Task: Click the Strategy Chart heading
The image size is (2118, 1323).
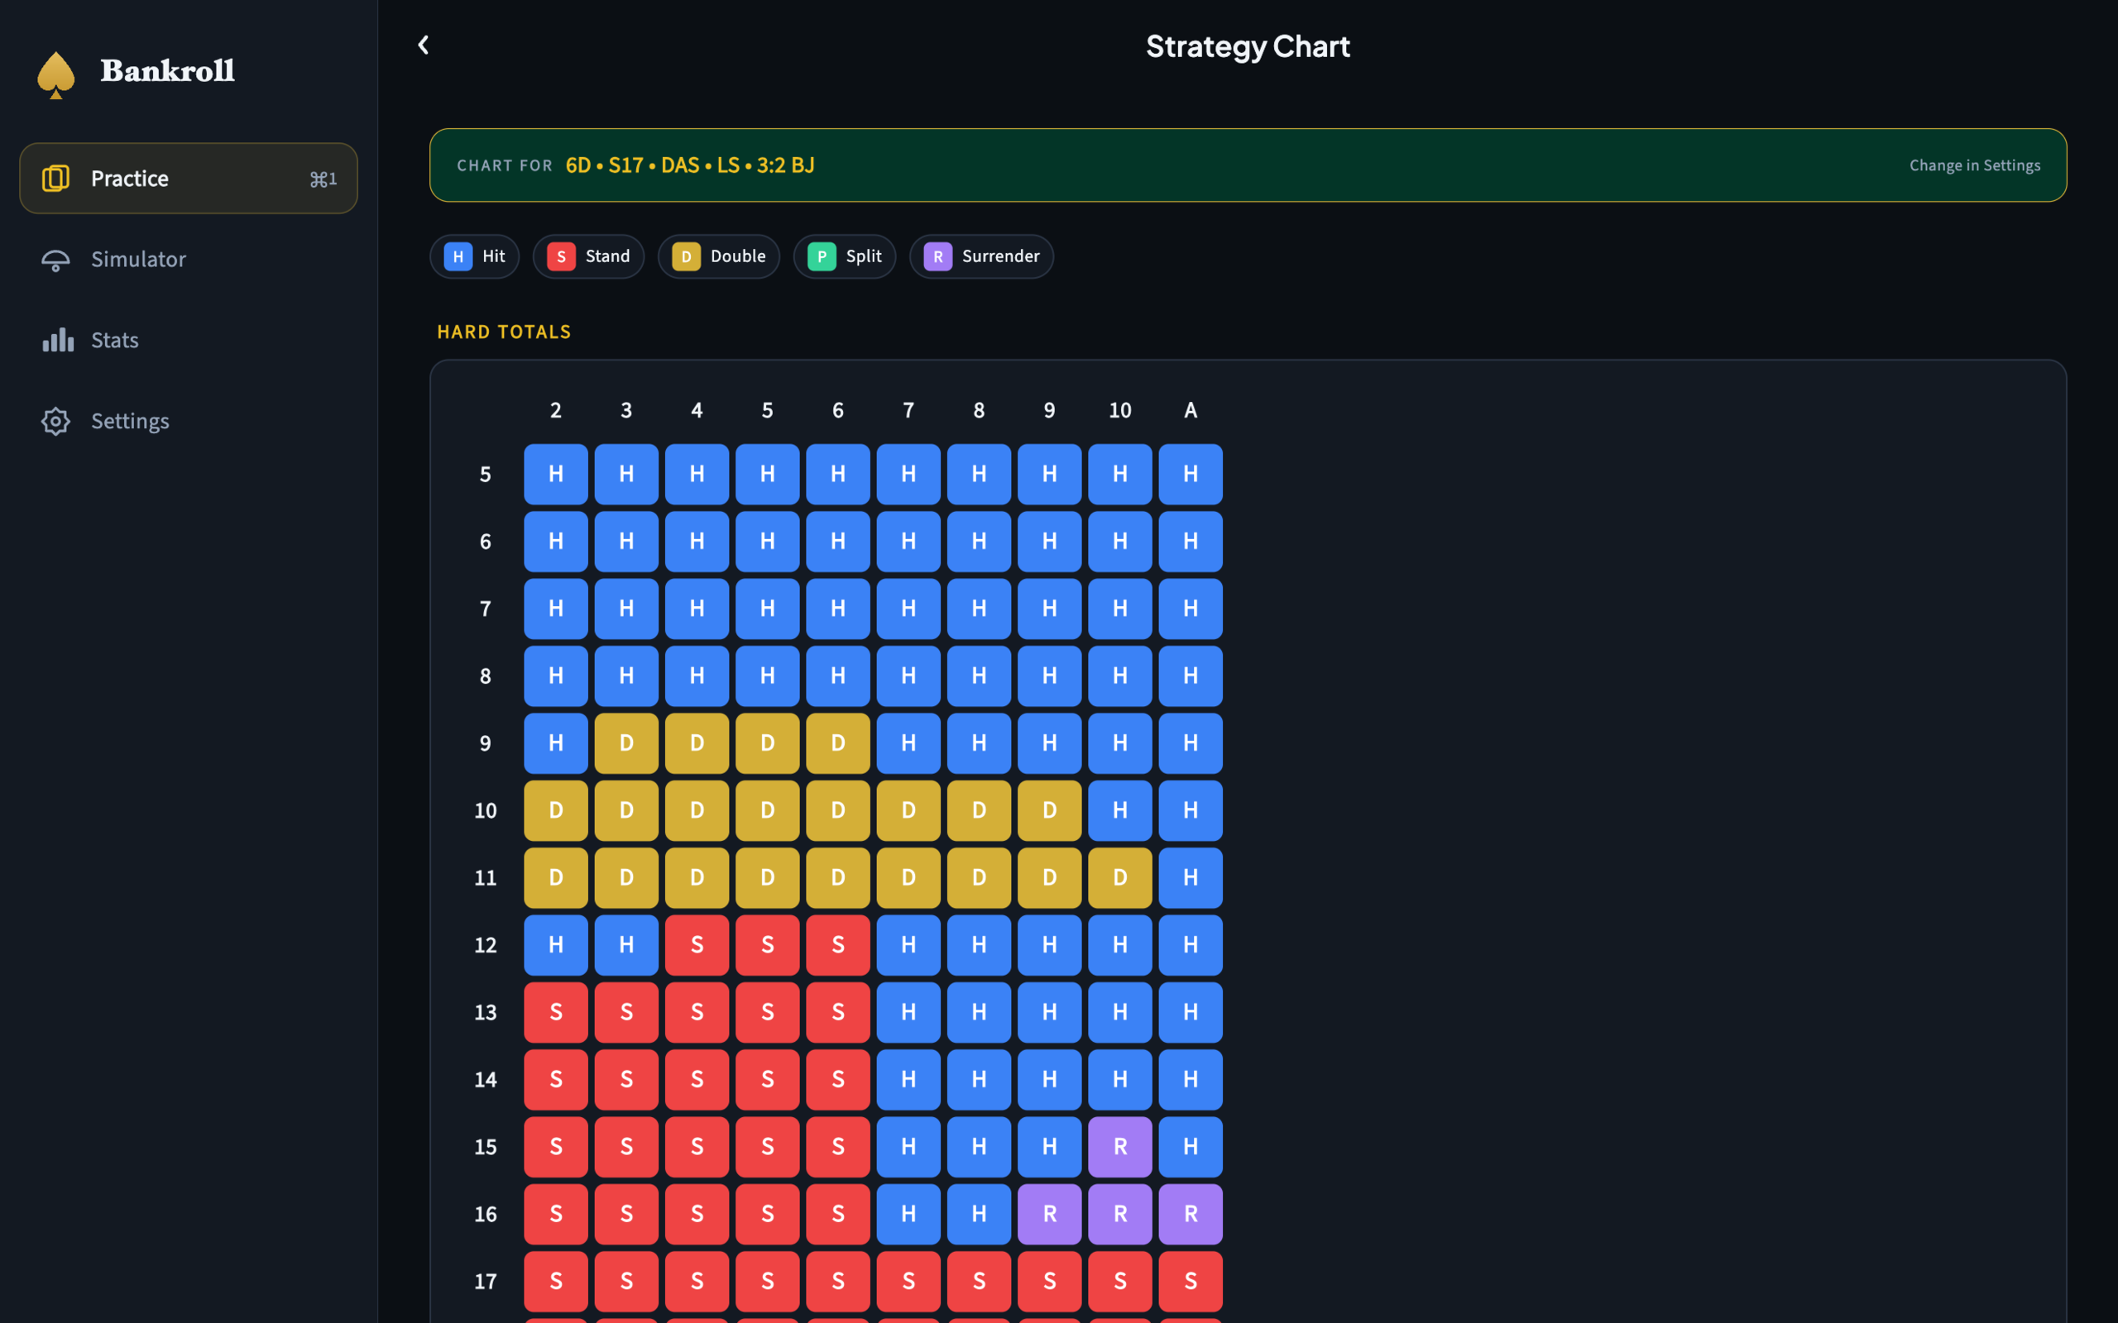Action: 1248,46
